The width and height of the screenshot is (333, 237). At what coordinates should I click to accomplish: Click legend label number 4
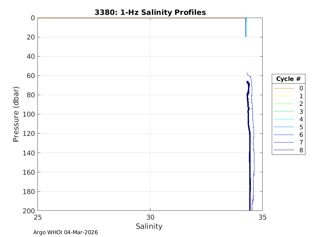tap(301, 119)
